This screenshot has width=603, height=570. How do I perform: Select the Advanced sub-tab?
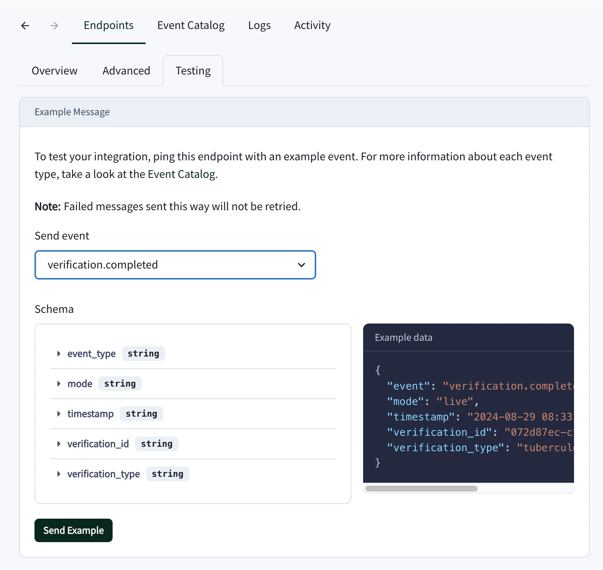[x=126, y=70]
